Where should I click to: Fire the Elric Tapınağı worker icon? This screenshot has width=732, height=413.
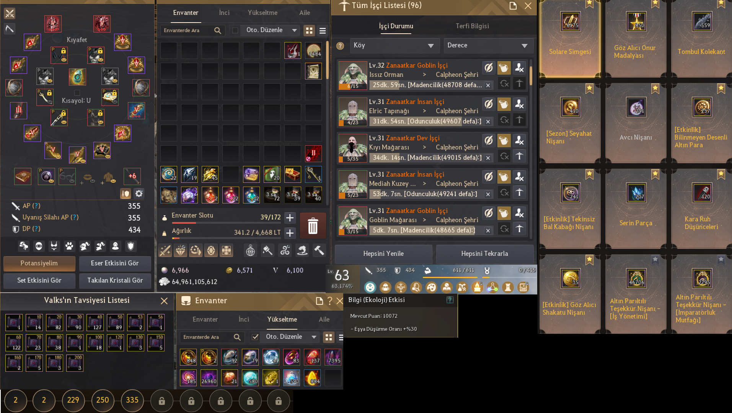(519, 104)
